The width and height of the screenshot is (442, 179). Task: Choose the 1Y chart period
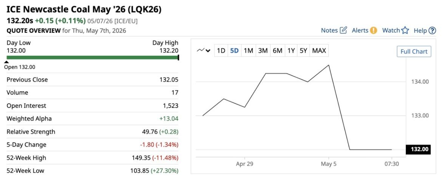tap(291, 51)
